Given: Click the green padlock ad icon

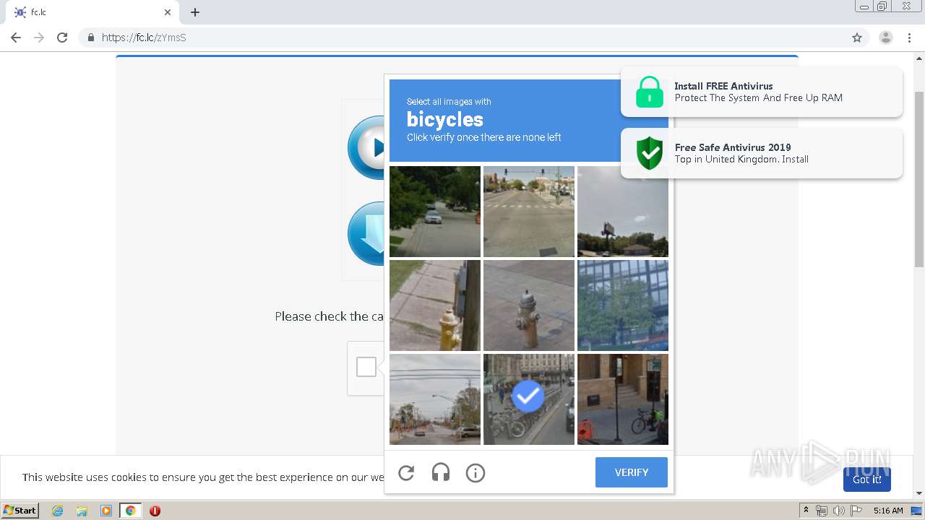Looking at the screenshot, I should coord(649,92).
